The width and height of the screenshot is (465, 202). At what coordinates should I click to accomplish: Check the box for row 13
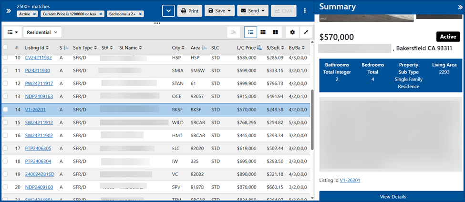tap(5, 96)
